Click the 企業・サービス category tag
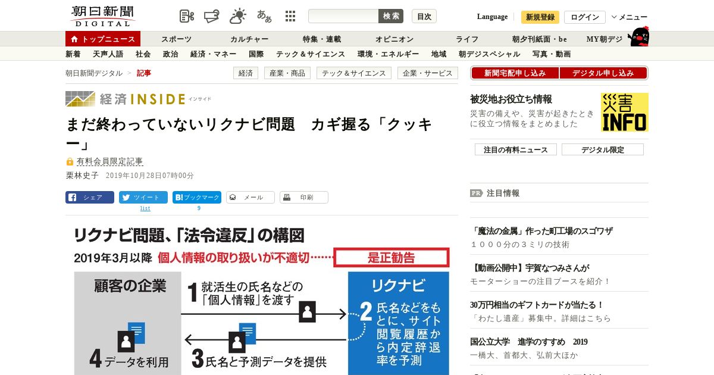Screen dimensions: 714x375 coord(428,73)
